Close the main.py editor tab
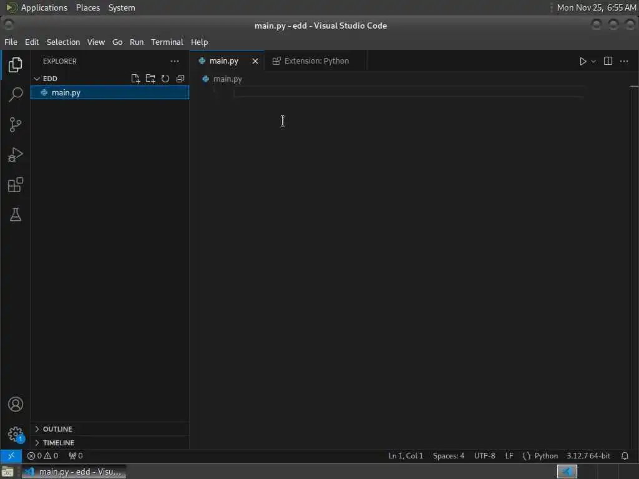 tap(255, 61)
